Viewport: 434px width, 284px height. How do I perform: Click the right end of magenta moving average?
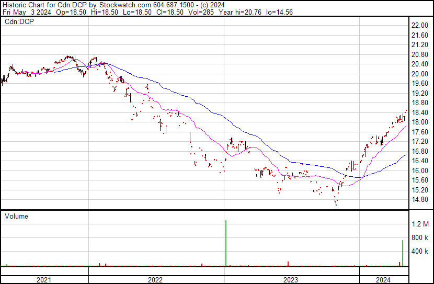(406, 126)
